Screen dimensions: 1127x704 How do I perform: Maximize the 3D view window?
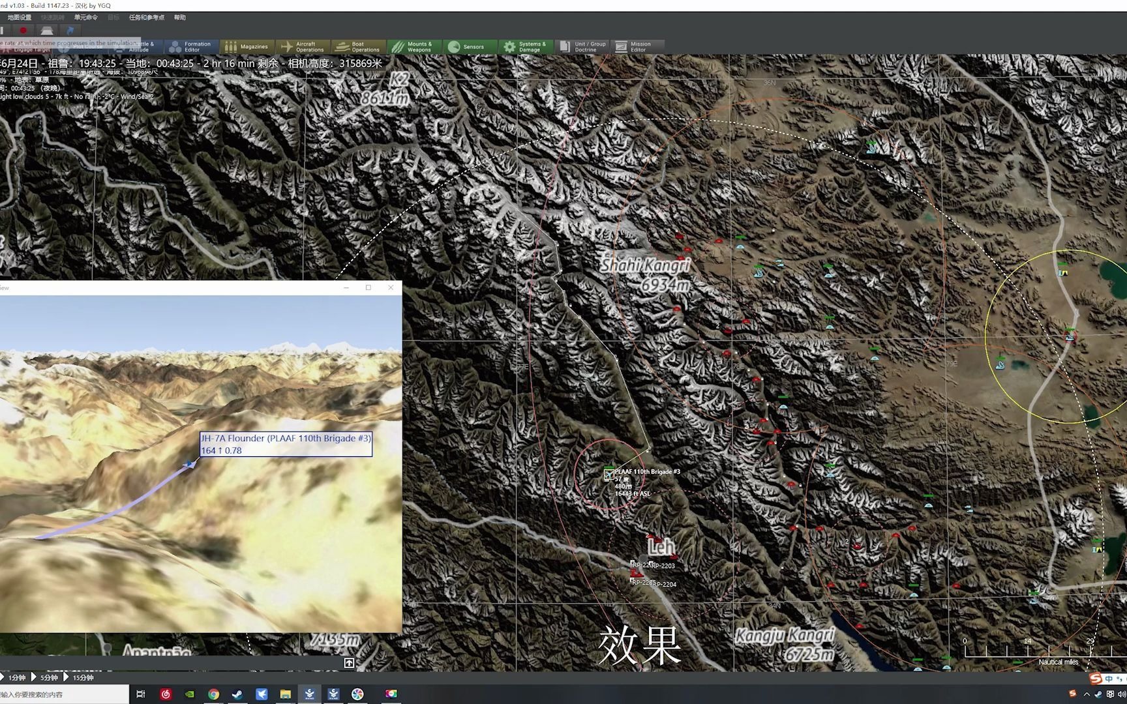tap(368, 287)
